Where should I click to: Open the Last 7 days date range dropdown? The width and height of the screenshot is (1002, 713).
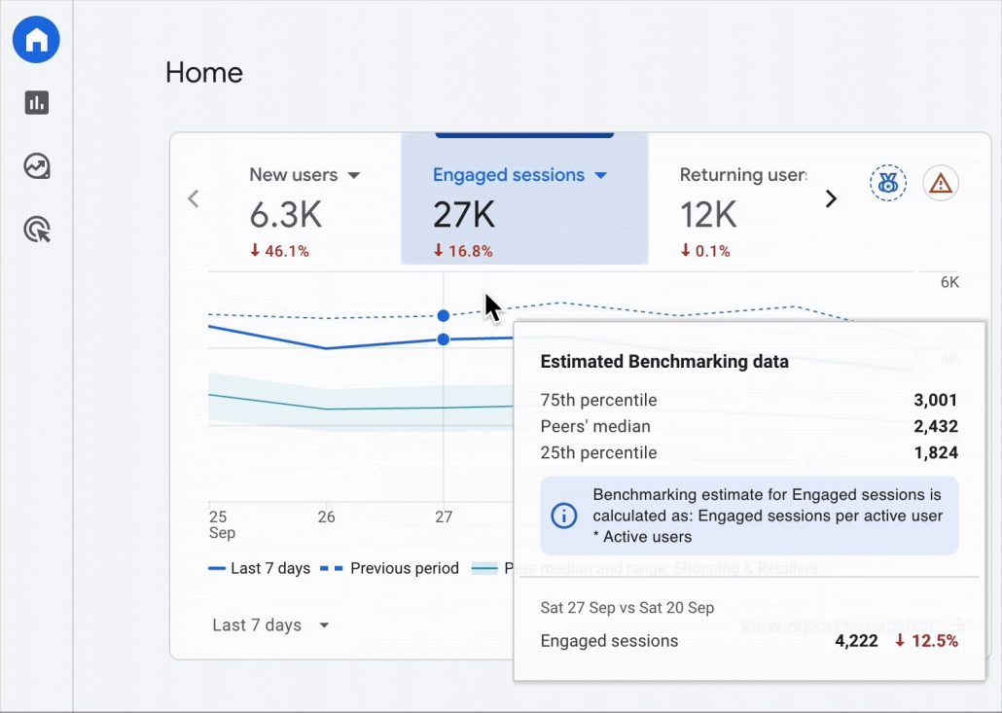tap(271, 625)
